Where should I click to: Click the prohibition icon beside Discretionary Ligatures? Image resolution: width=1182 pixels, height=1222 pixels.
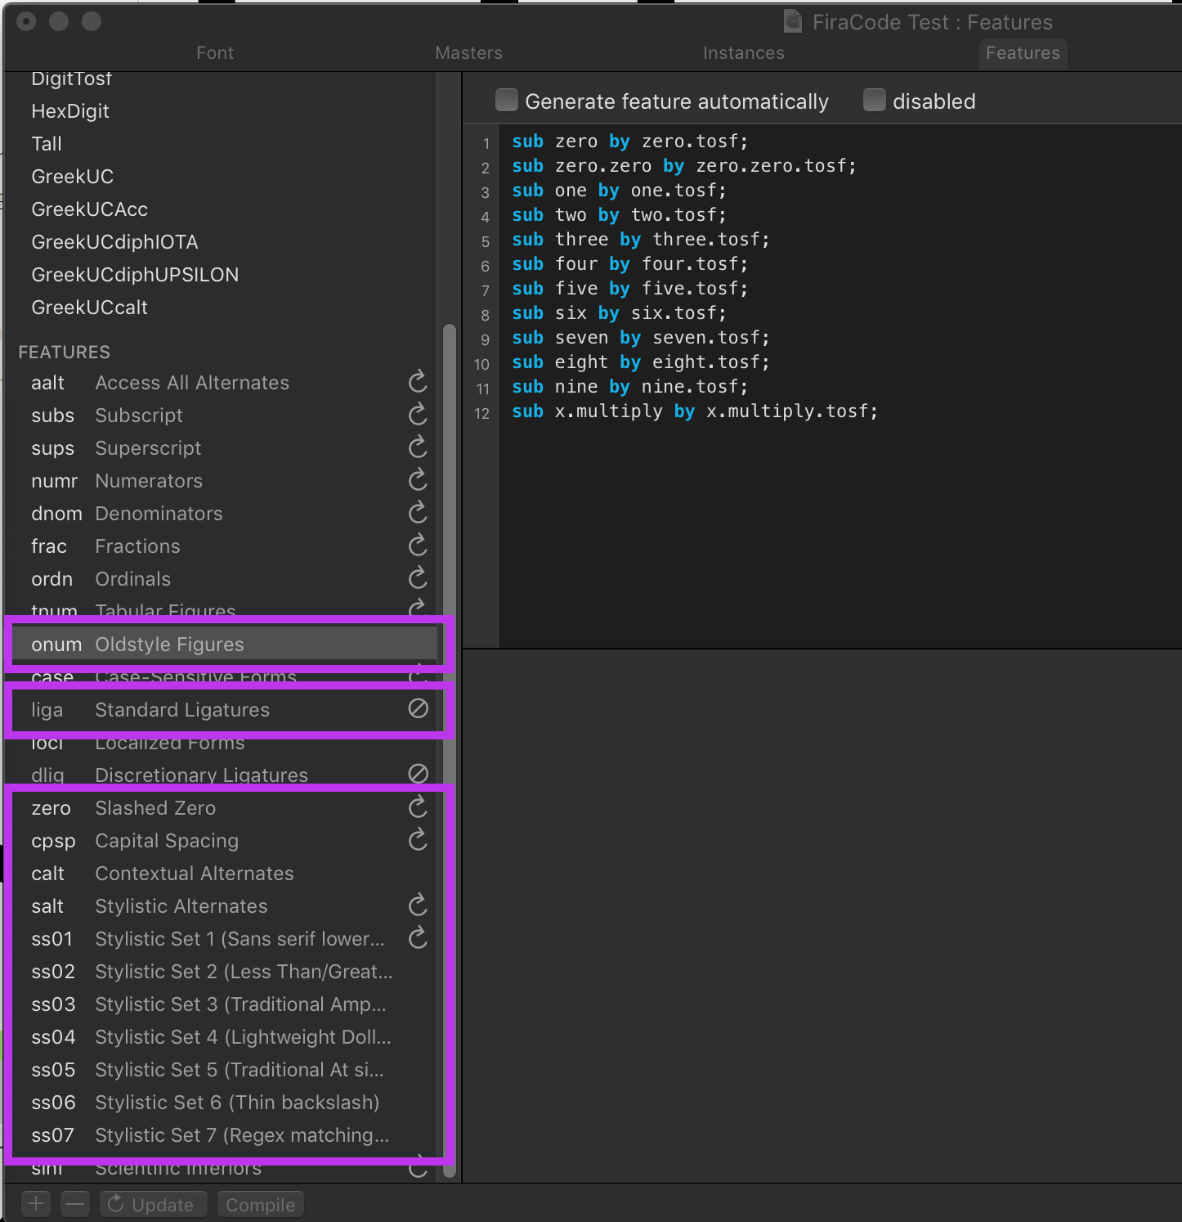click(x=418, y=773)
